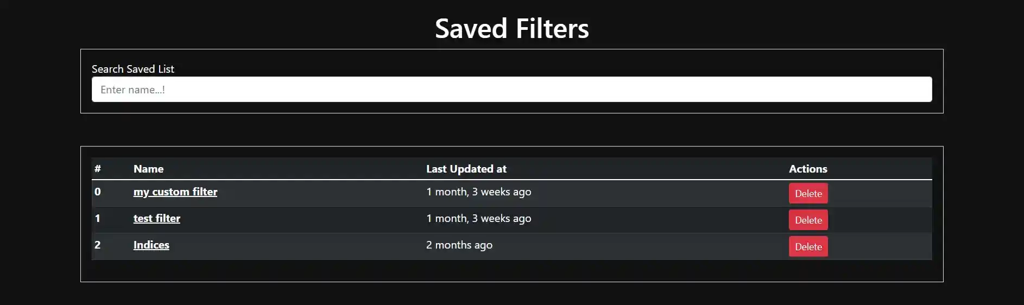Select row index 0 cell

point(98,192)
